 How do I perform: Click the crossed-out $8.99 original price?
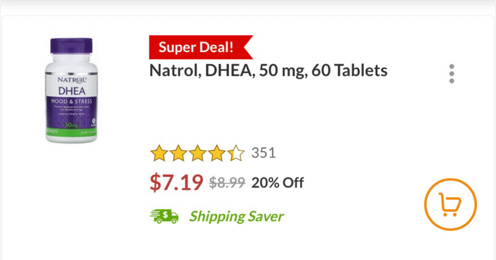click(x=227, y=183)
